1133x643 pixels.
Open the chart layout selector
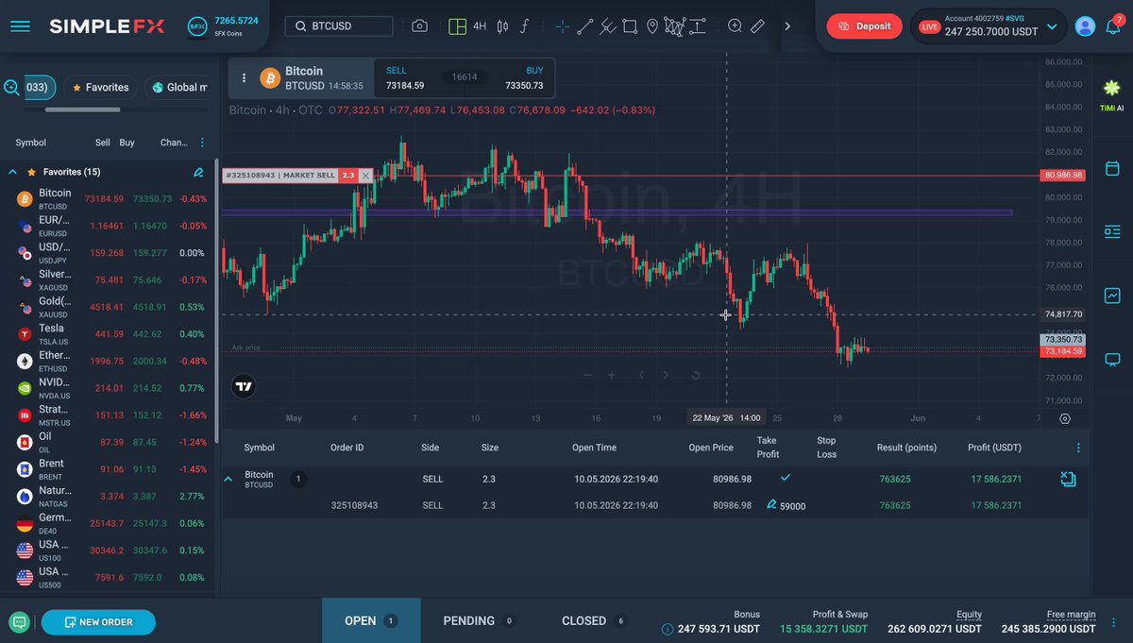pos(457,26)
